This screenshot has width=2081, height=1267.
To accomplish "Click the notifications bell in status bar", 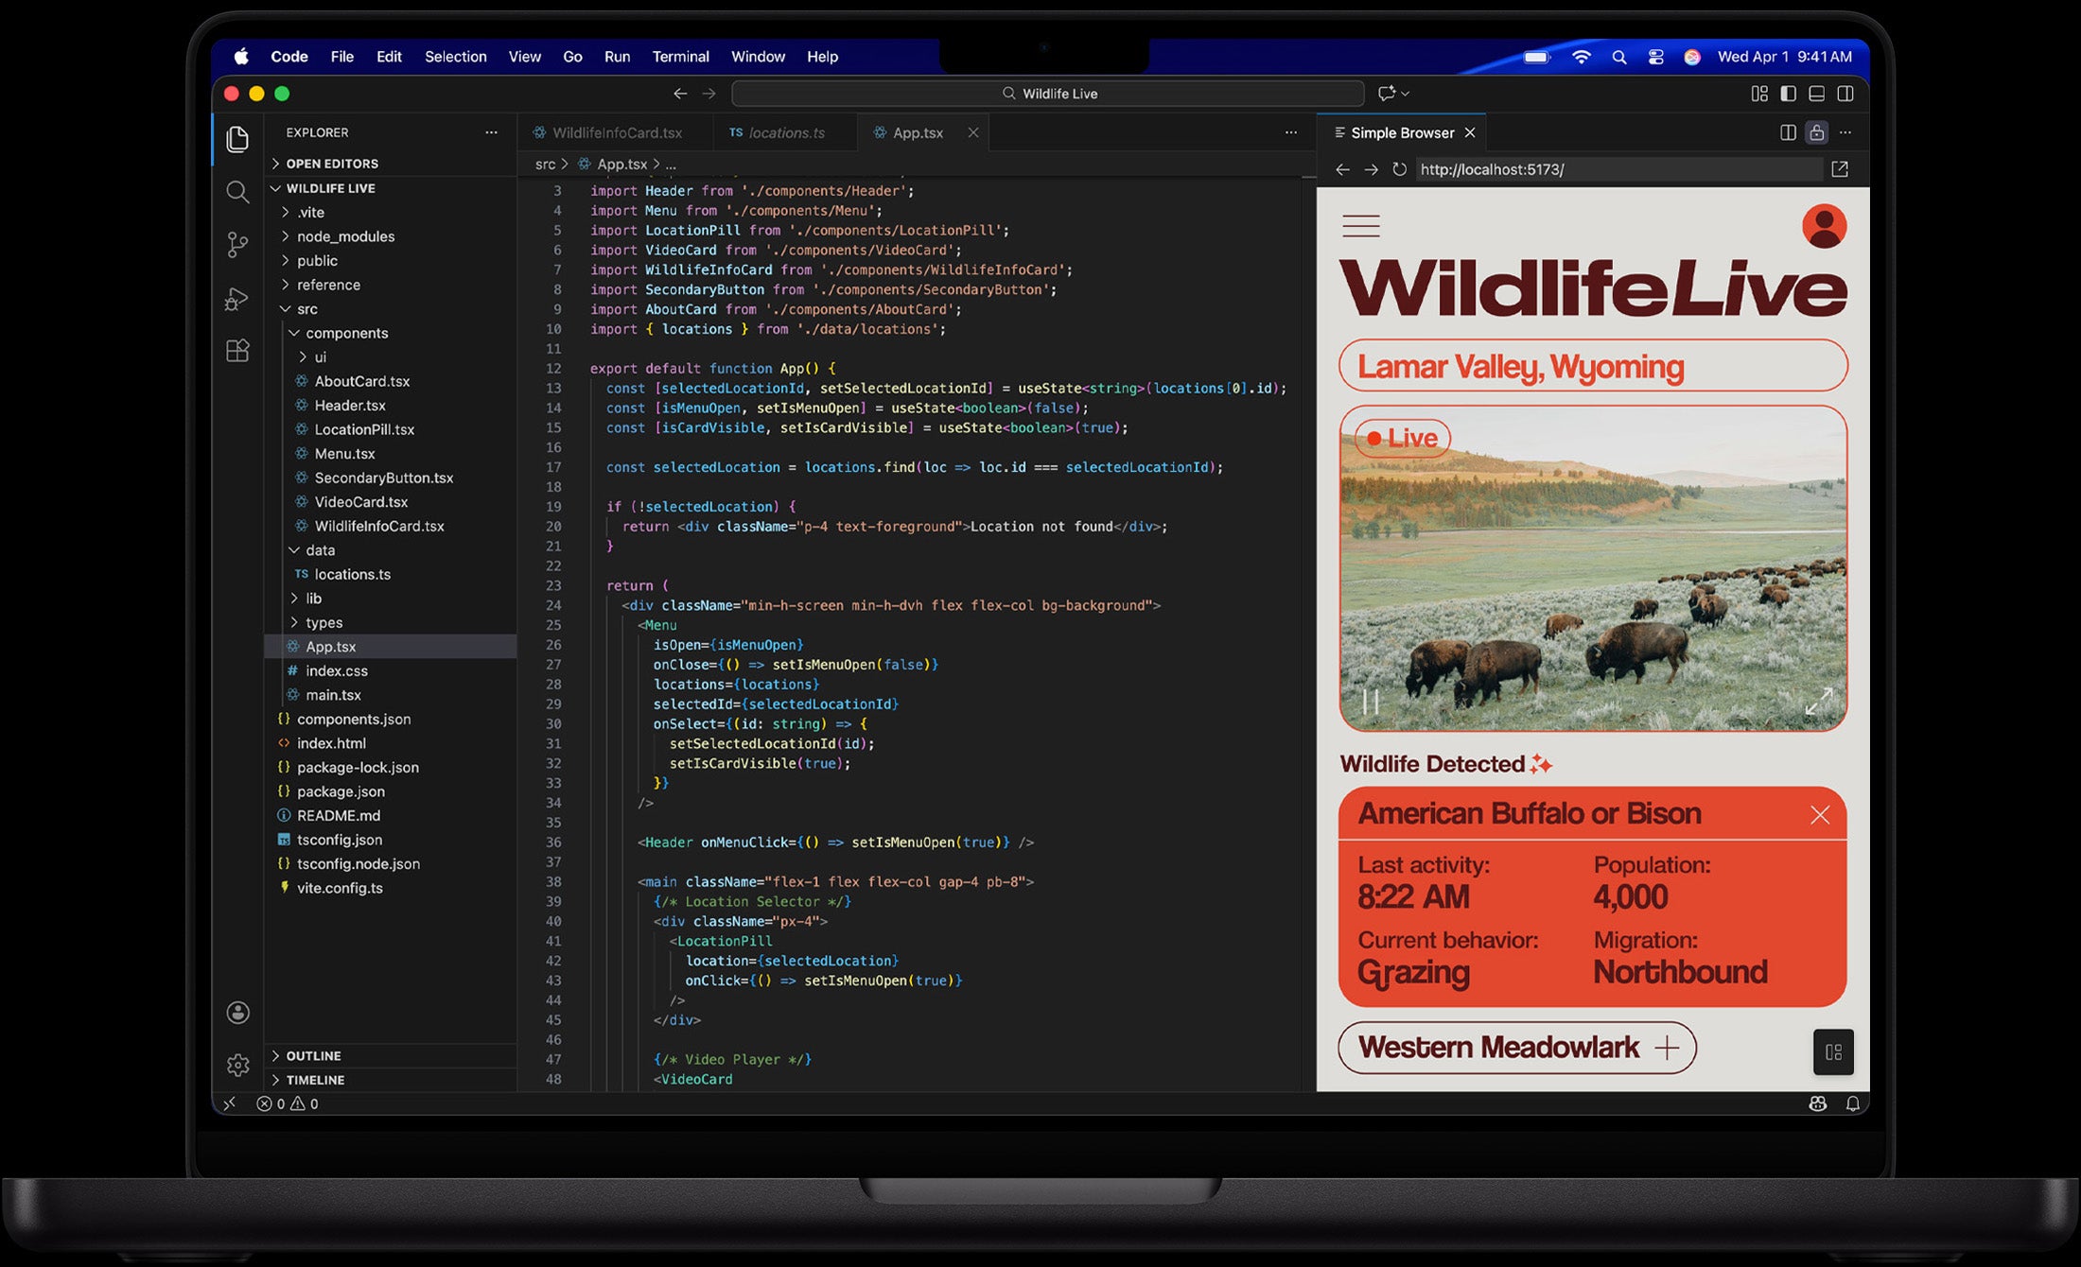I will coord(1852,1103).
